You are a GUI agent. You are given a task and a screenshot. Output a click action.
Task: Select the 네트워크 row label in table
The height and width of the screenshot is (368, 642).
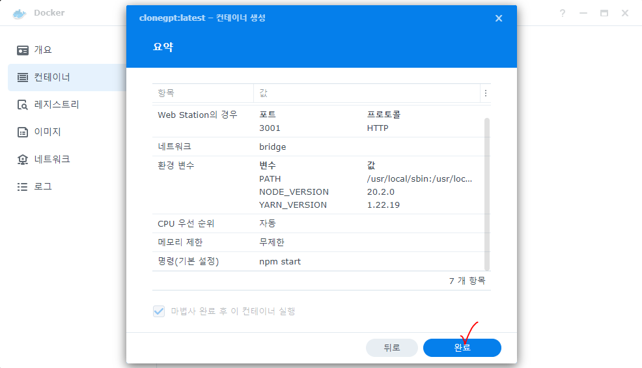(174, 147)
